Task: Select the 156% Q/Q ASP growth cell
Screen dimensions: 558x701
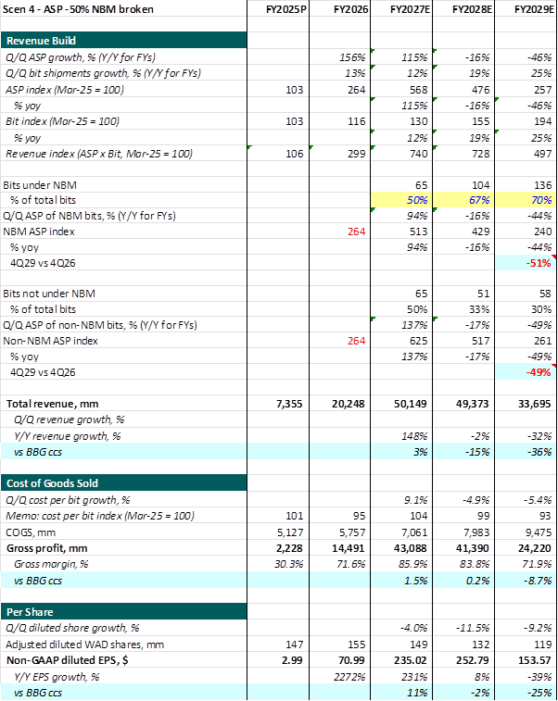Action: pos(352,57)
